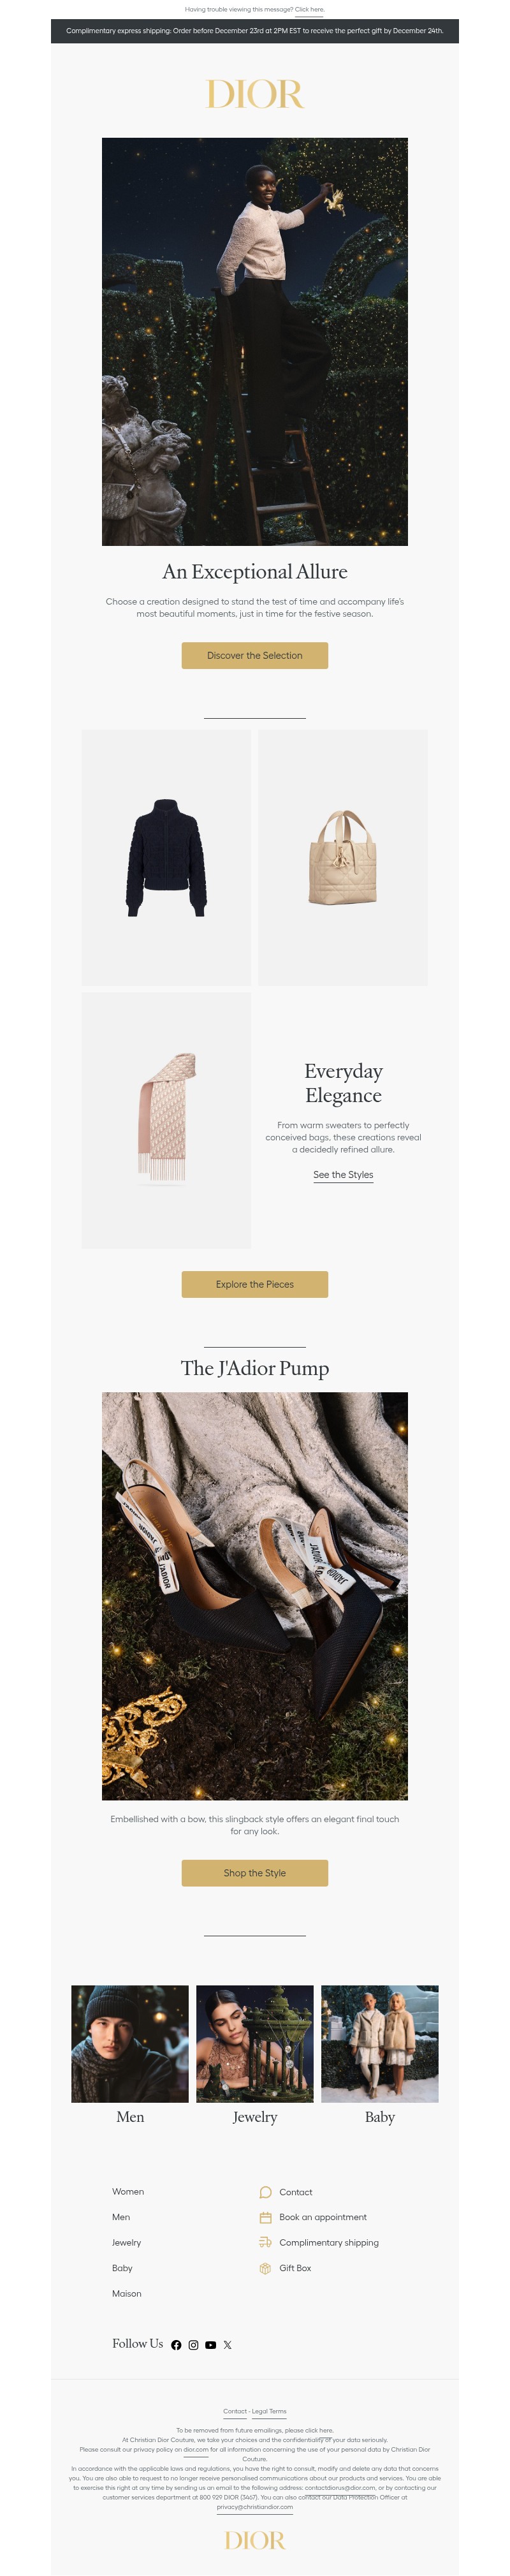
Task: Open Dior's Facebook page icon
Action: pyautogui.click(x=176, y=2344)
